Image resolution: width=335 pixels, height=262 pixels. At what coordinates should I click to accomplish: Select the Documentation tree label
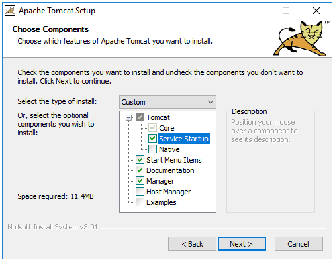(x=170, y=170)
